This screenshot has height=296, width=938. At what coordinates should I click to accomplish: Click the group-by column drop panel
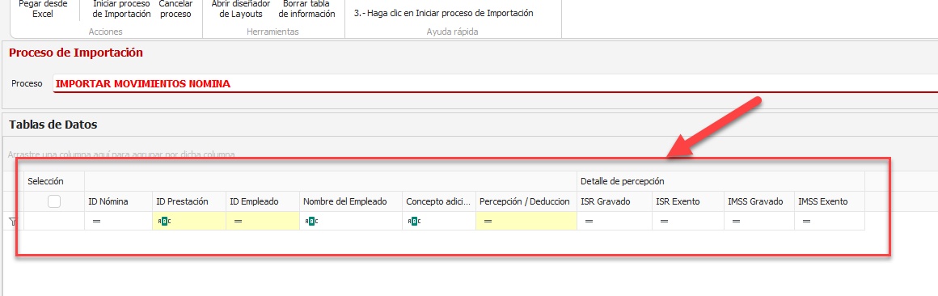coord(470,154)
